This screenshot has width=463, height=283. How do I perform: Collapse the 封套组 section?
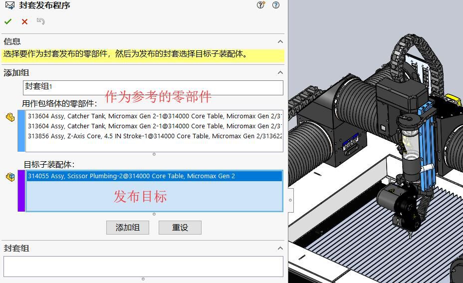280,249
